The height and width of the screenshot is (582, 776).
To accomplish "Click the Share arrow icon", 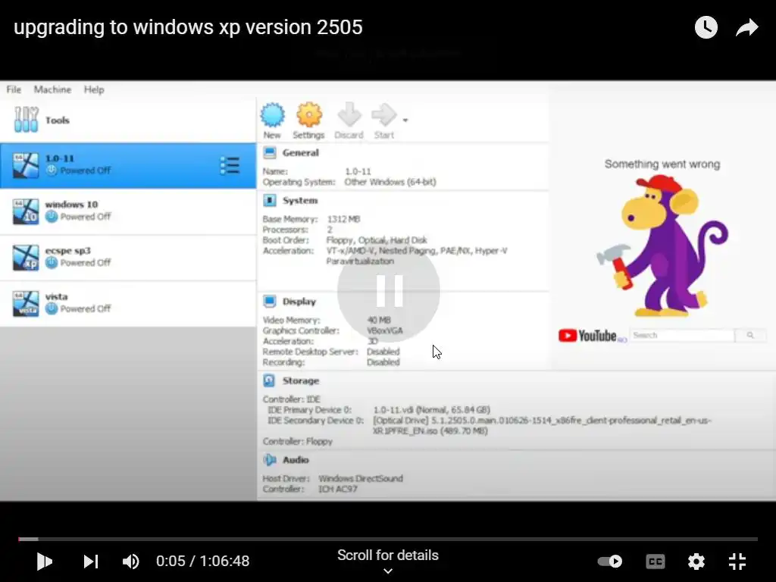I will click(x=746, y=27).
